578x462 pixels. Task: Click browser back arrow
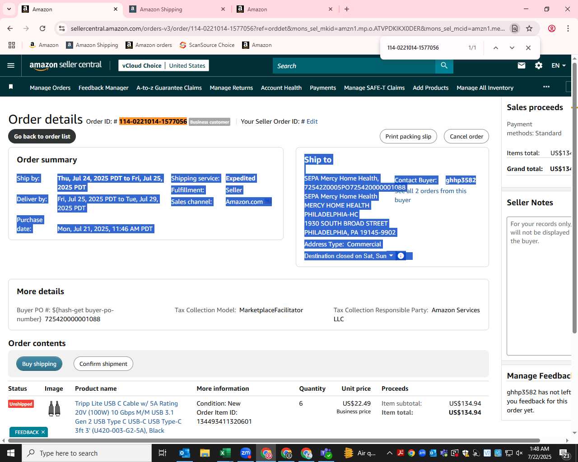(10, 28)
